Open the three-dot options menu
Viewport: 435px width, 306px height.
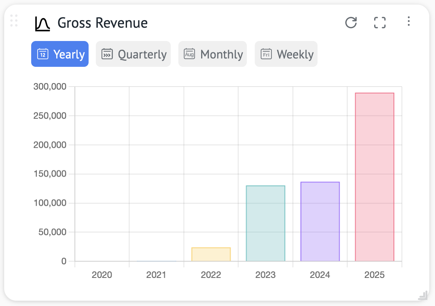408,21
